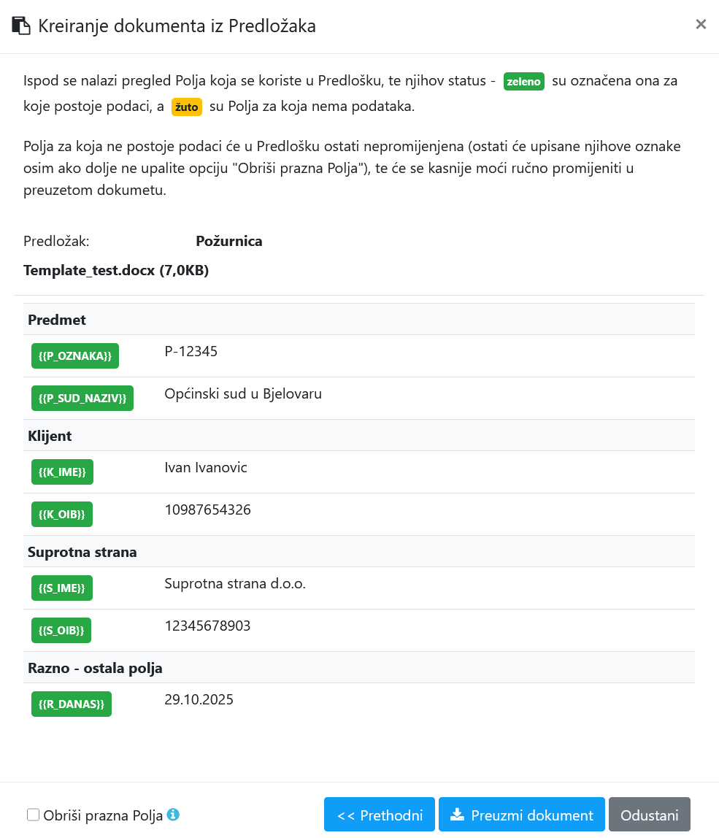
Task: Click the document icon in dialog title
Action: (21, 26)
